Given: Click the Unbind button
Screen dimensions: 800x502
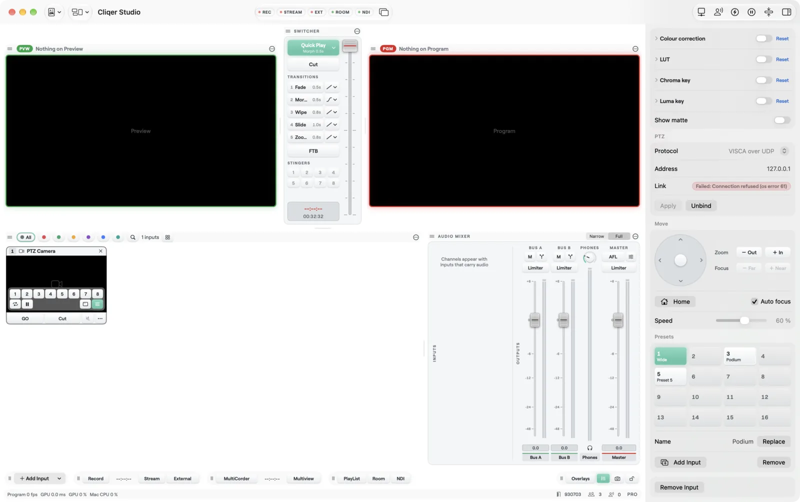Looking at the screenshot, I should pos(701,206).
